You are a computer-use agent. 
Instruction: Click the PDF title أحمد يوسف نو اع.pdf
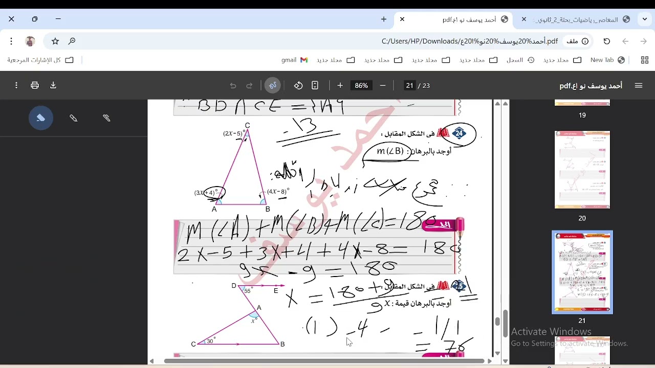click(x=591, y=85)
